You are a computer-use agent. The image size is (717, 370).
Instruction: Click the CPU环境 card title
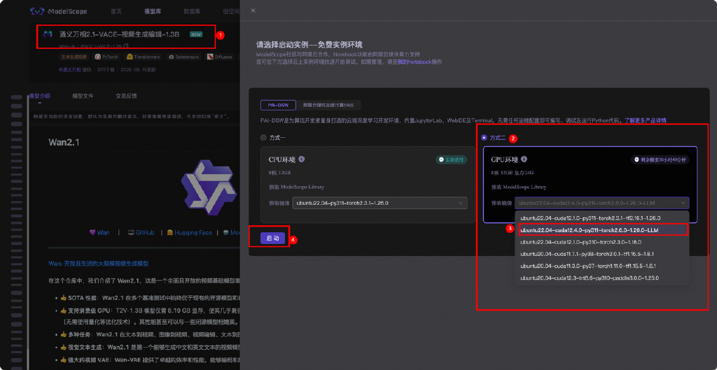tap(282, 159)
